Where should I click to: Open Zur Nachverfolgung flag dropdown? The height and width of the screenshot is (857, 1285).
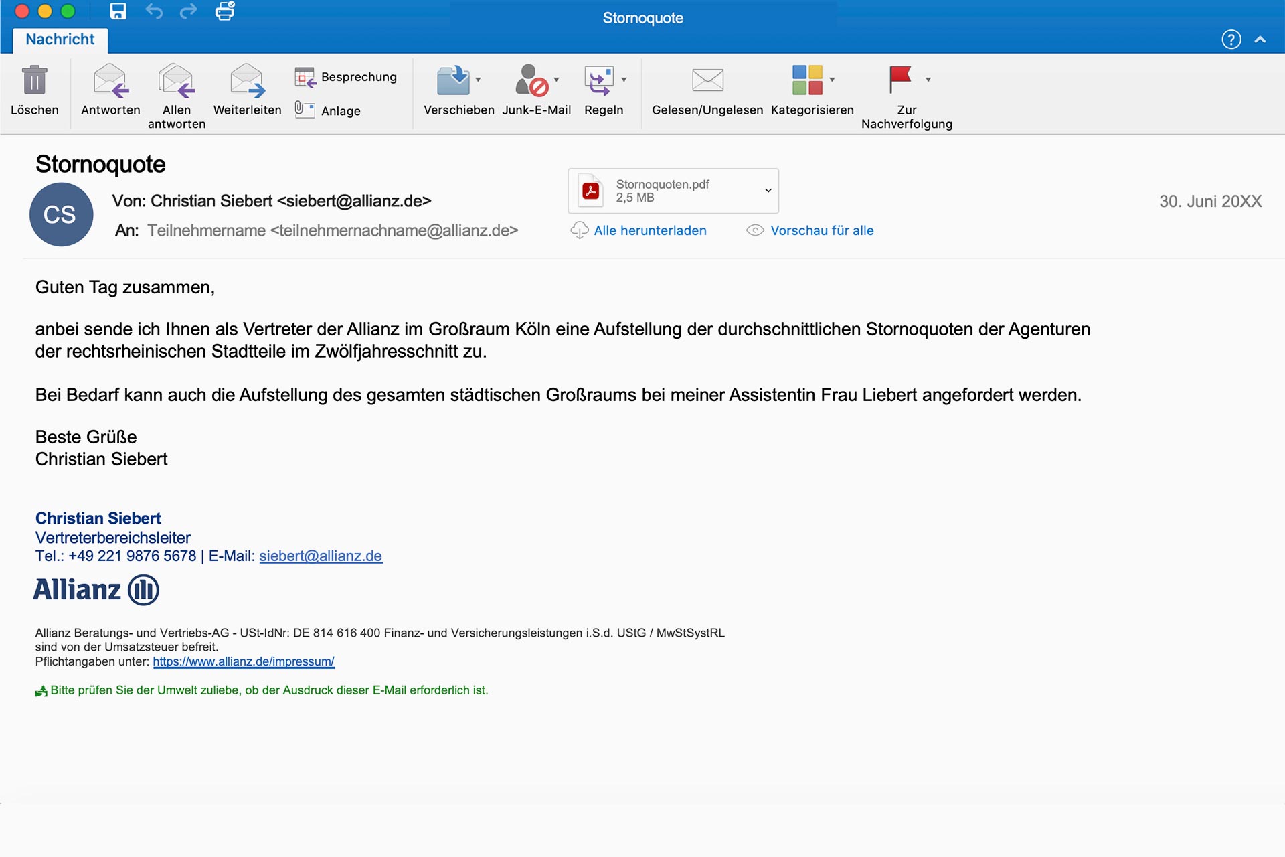click(x=928, y=80)
